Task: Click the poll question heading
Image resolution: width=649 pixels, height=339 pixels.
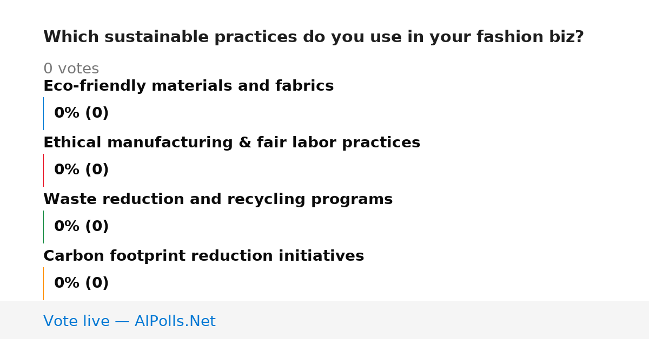Action: 314,37
